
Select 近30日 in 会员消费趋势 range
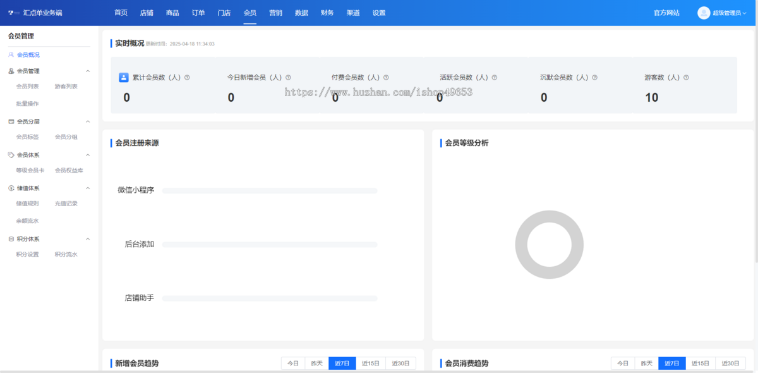tap(730, 364)
